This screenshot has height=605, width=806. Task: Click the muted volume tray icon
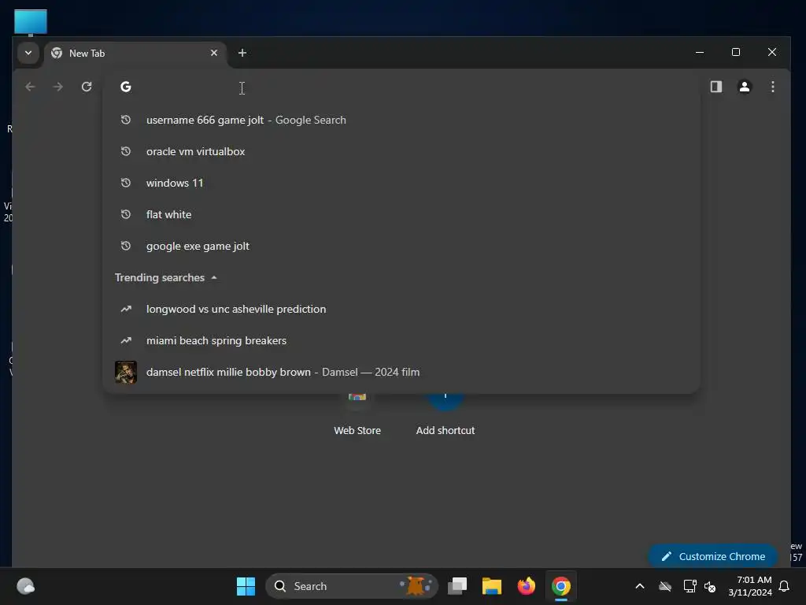[710, 586]
